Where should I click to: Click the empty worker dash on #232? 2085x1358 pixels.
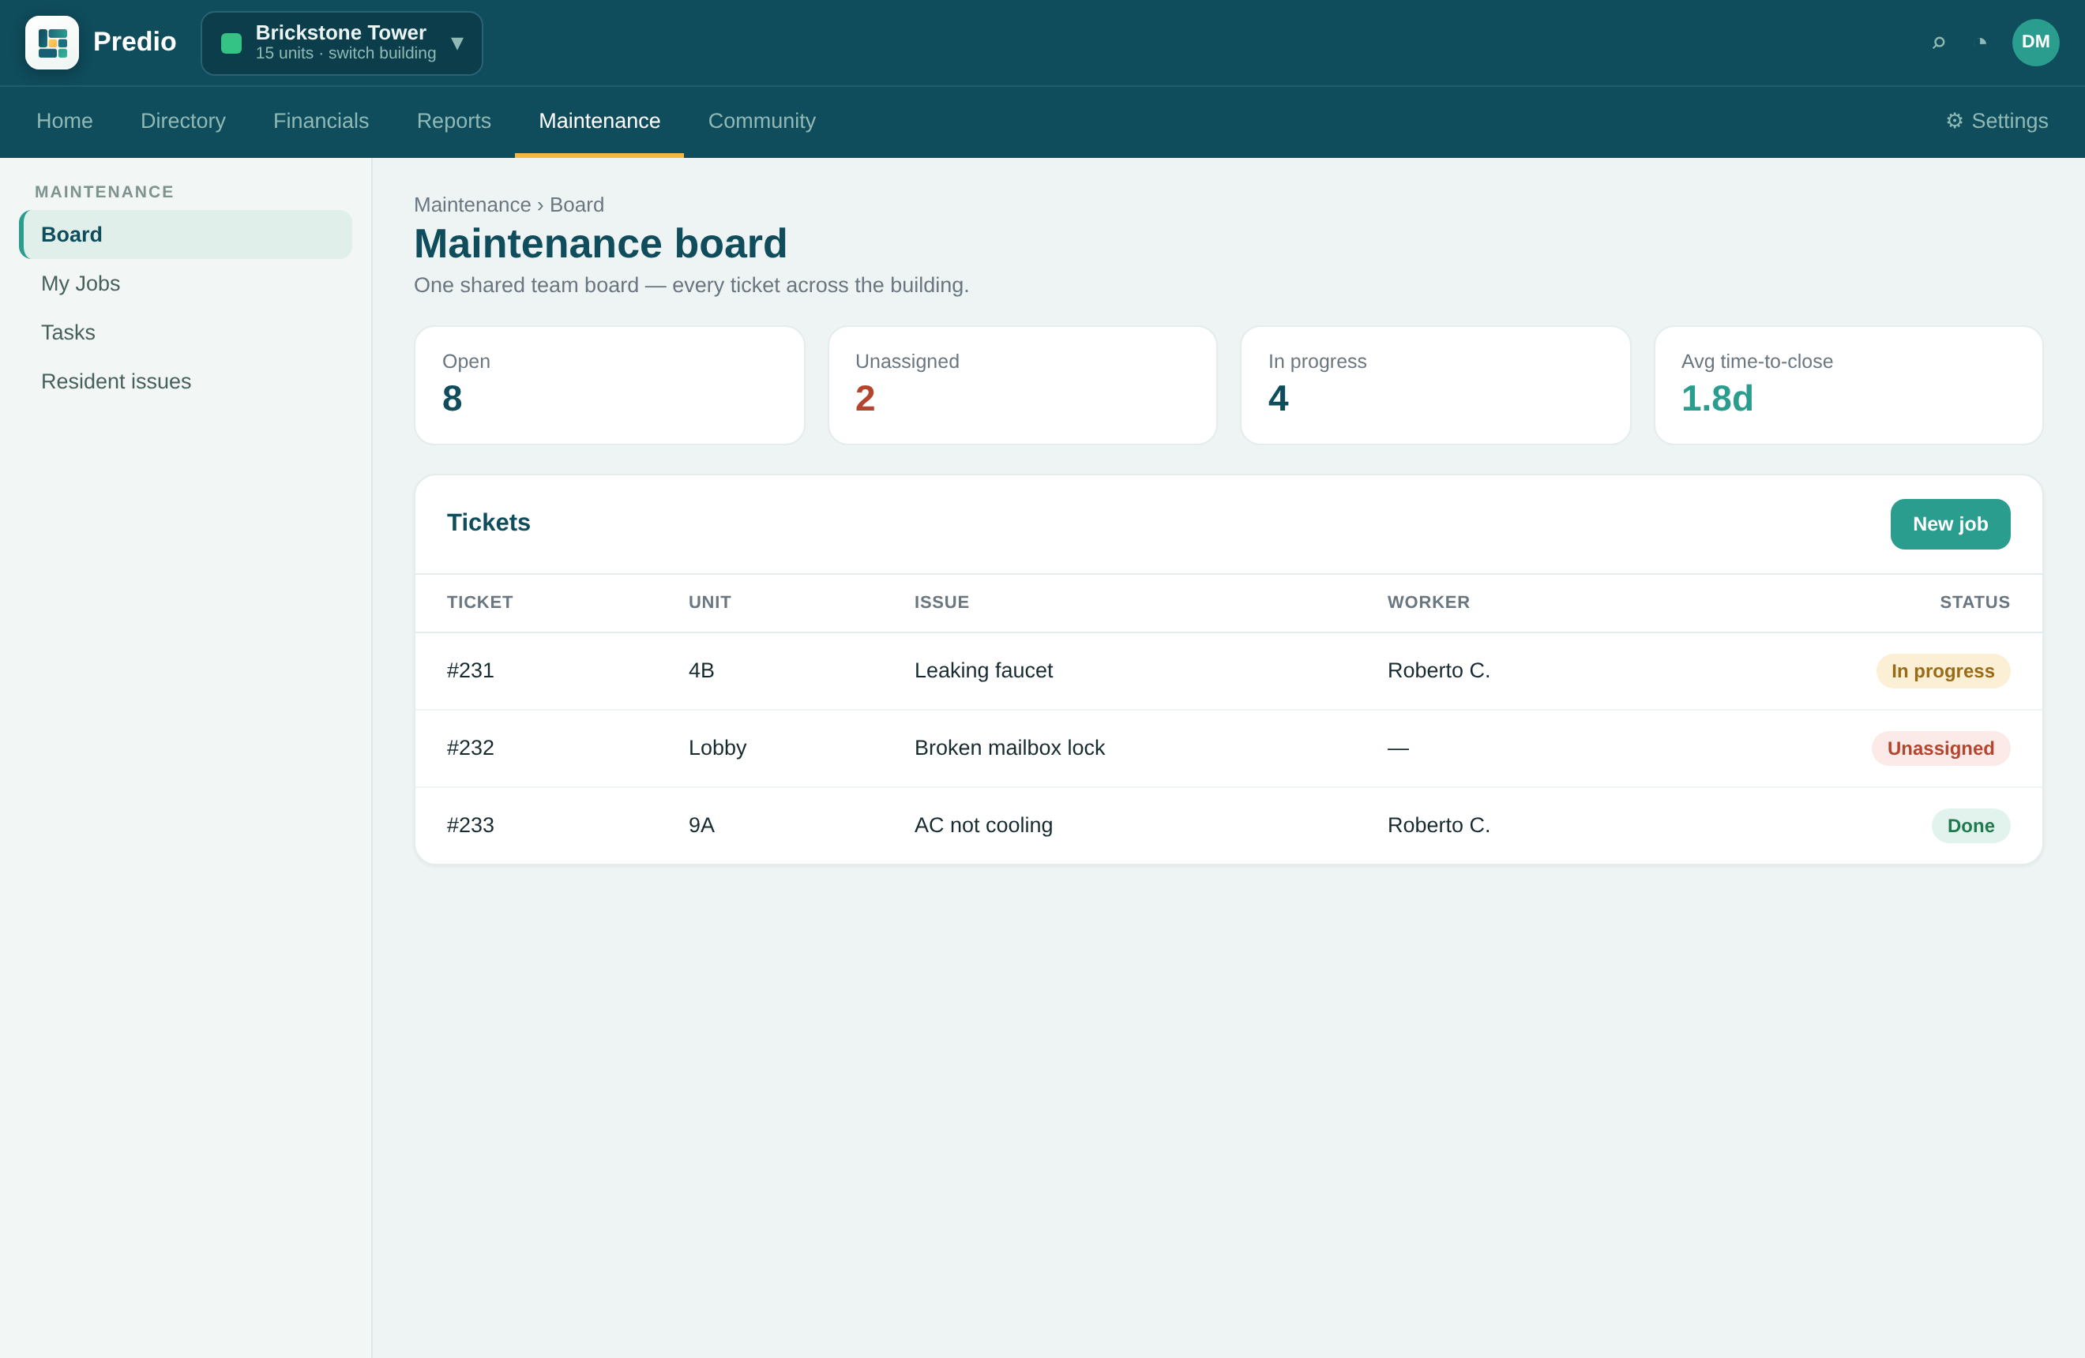click(1398, 748)
